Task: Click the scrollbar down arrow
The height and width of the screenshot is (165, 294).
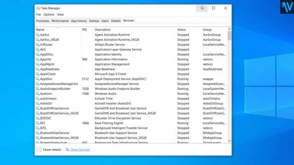Action: (230, 141)
